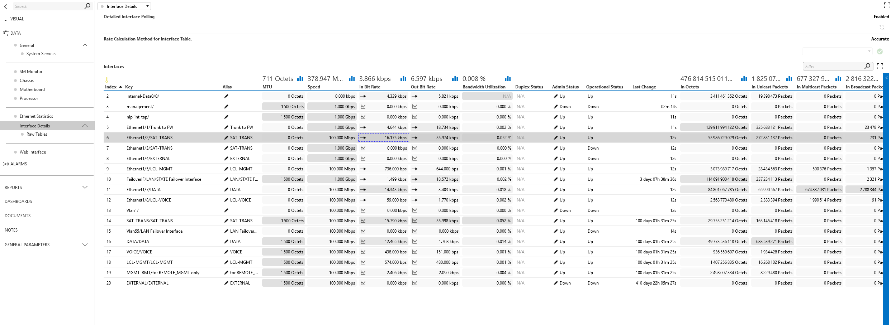
Task: Click the MGMT-RMT/for REMOTE_MGMT only key
Action: (163, 273)
